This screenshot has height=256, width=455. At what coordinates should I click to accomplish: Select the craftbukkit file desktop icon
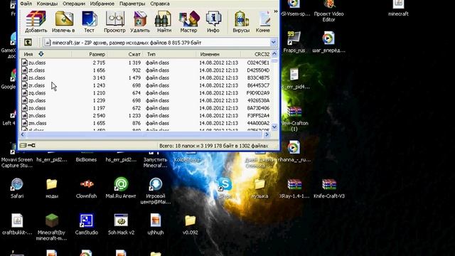(17, 224)
